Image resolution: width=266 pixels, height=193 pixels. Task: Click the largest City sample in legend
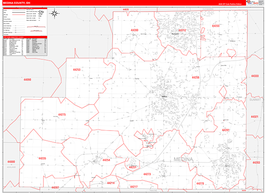[x=41, y=12]
